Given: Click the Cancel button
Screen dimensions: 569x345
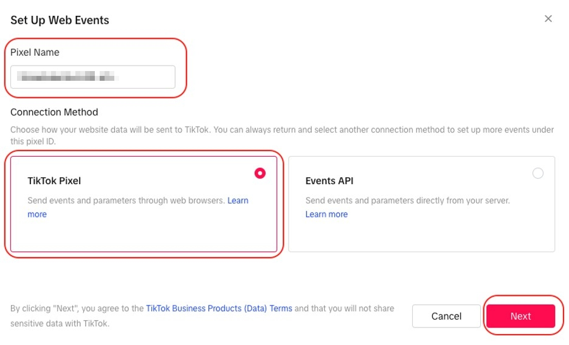Looking at the screenshot, I should coord(446,316).
